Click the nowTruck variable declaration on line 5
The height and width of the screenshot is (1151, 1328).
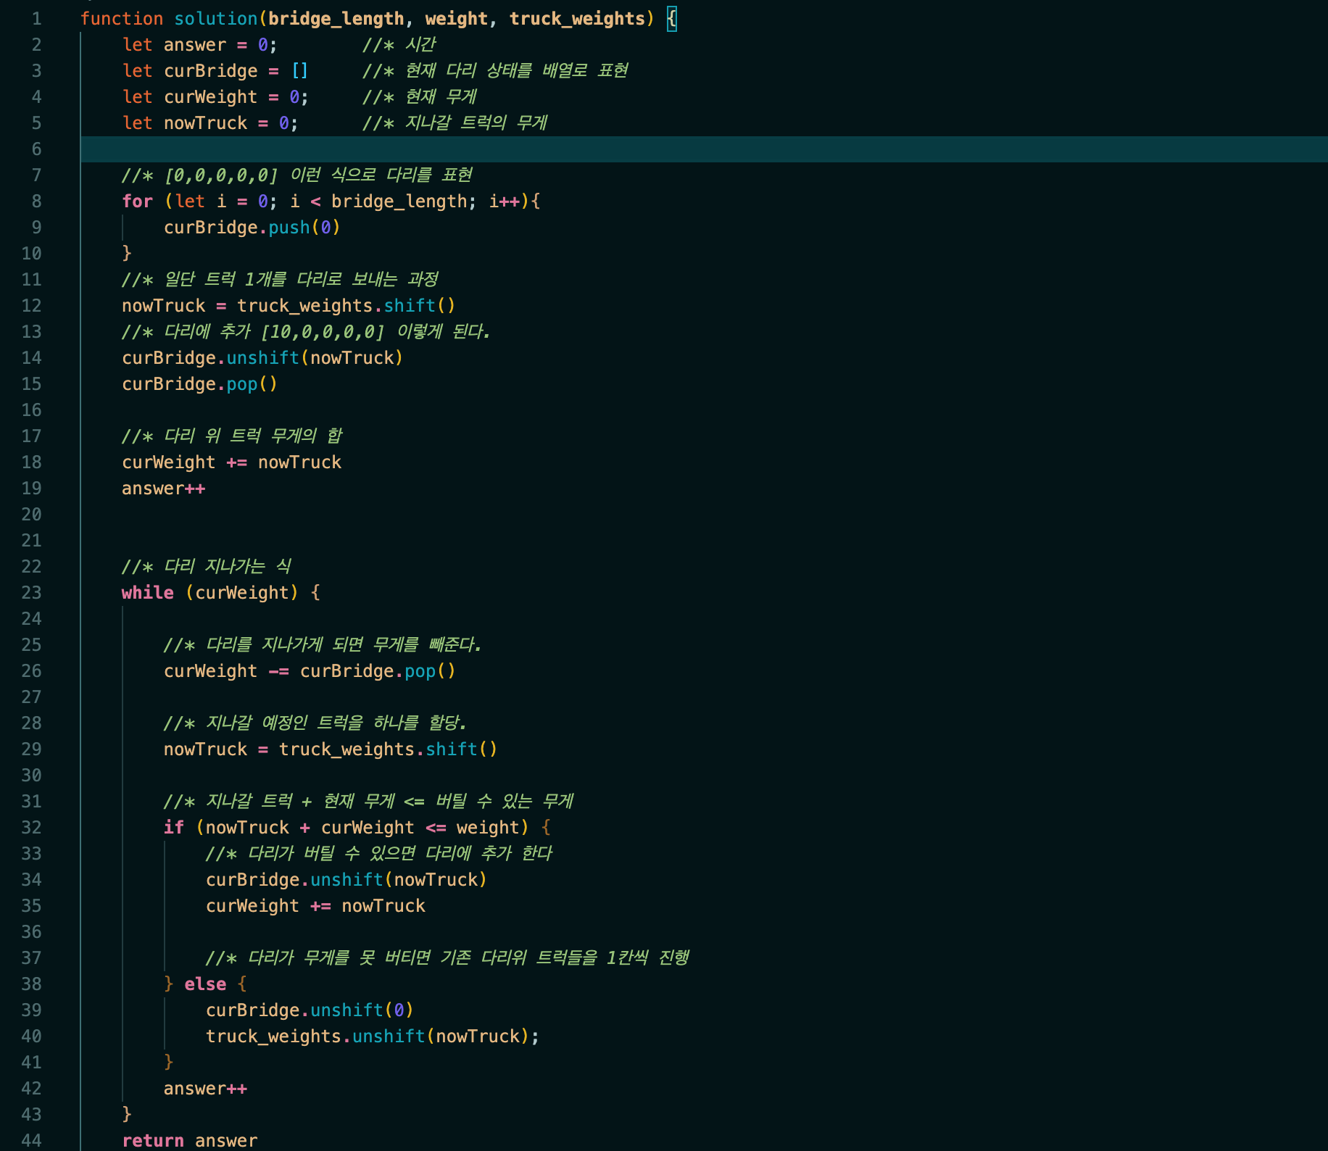(206, 123)
